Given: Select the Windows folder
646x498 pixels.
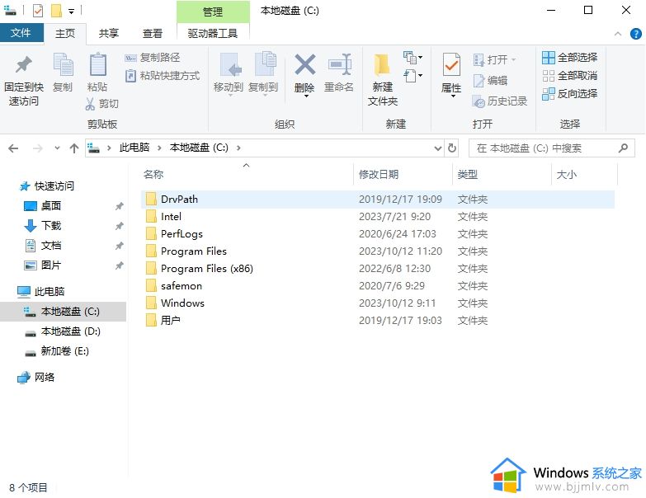Looking at the screenshot, I should pyautogui.click(x=378, y=303).
